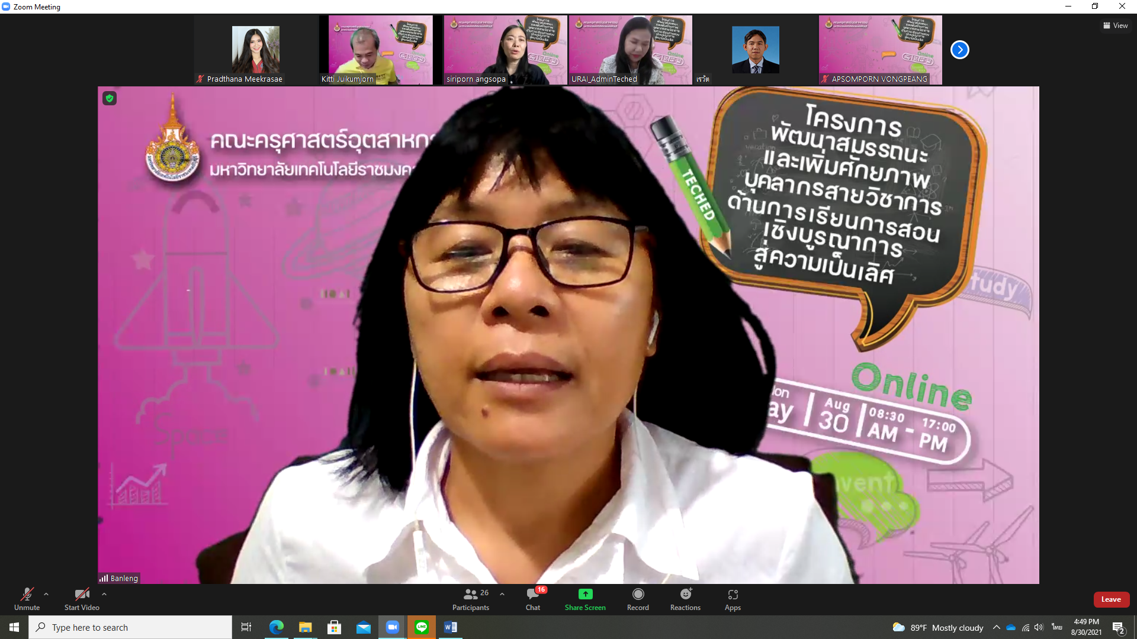Open volume speaker tray icon
1137x639 pixels.
[1039, 627]
